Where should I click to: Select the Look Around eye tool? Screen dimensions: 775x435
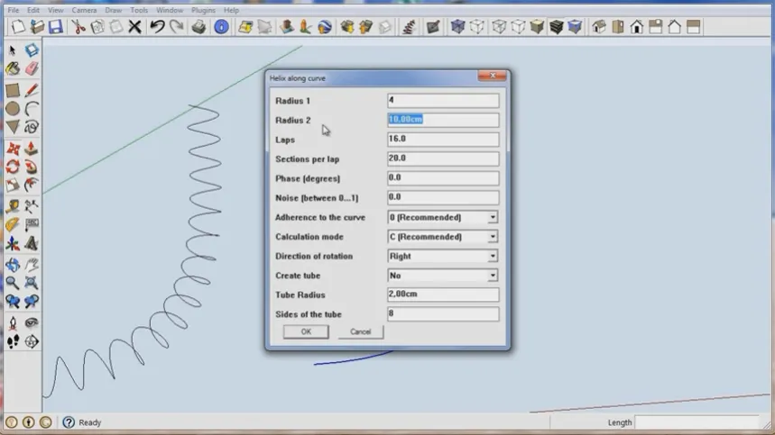(32, 323)
